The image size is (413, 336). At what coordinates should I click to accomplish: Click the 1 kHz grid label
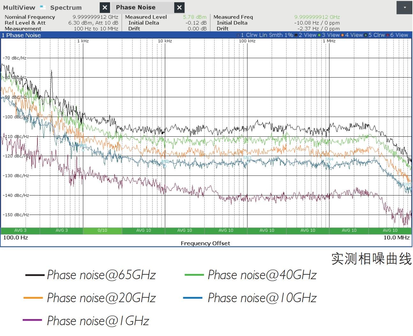point(83,41)
